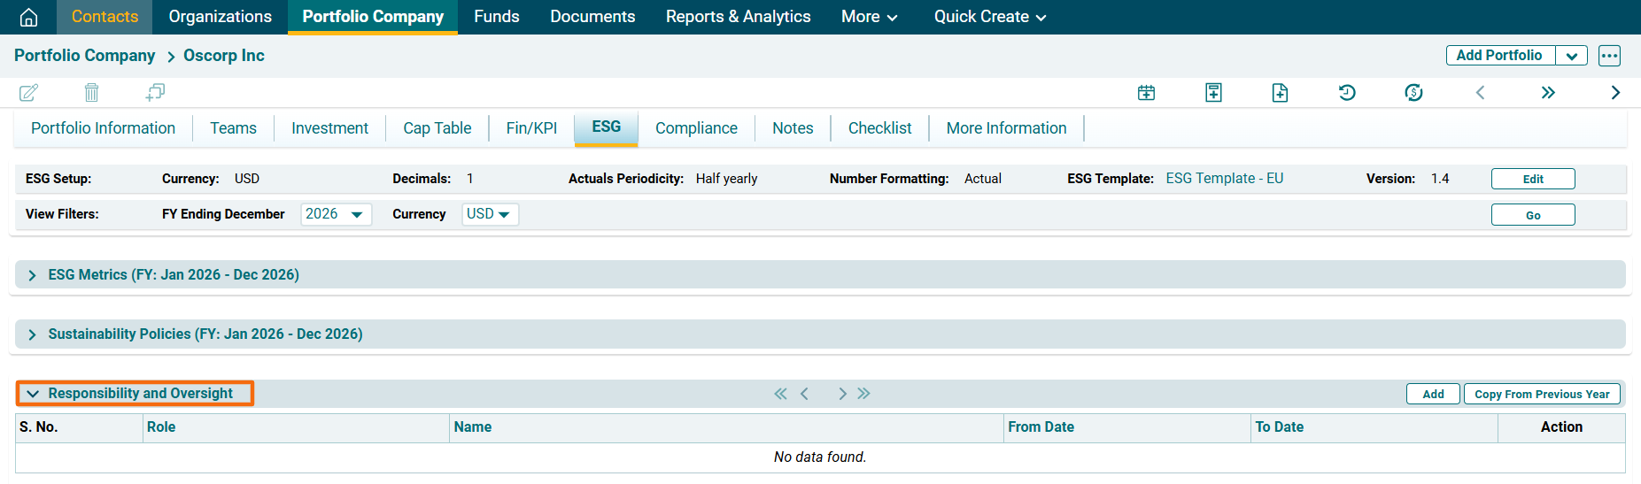Image resolution: width=1641 pixels, height=484 pixels.
Task: Open the Add Portfolio dropdown arrow
Action: tap(1571, 56)
